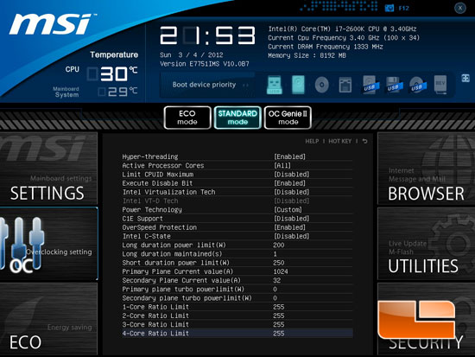This screenshot has width=475, height=357.
Task: Open the UTILITIES section
Action: (x=427, y=244)
